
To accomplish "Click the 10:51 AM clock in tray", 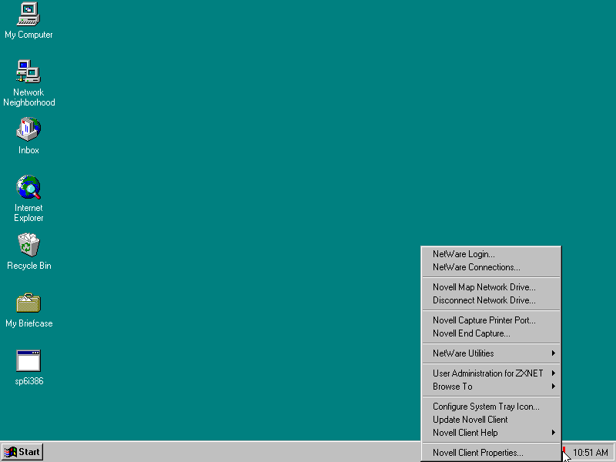I will (590, 453).
